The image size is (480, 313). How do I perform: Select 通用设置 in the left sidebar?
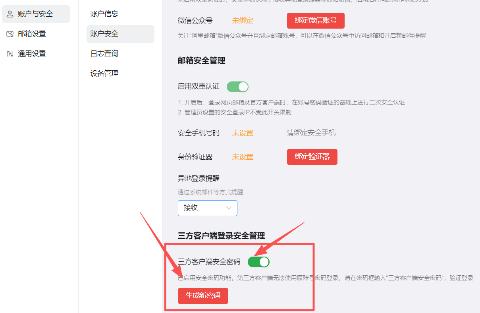pyautogui.click(x=32, y=54)
